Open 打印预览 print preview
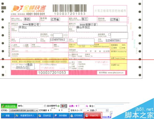 (x=77, y=116)
